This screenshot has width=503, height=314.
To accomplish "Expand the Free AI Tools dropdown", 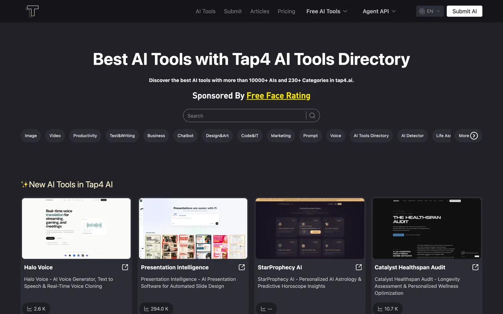I will click(327, 11).
